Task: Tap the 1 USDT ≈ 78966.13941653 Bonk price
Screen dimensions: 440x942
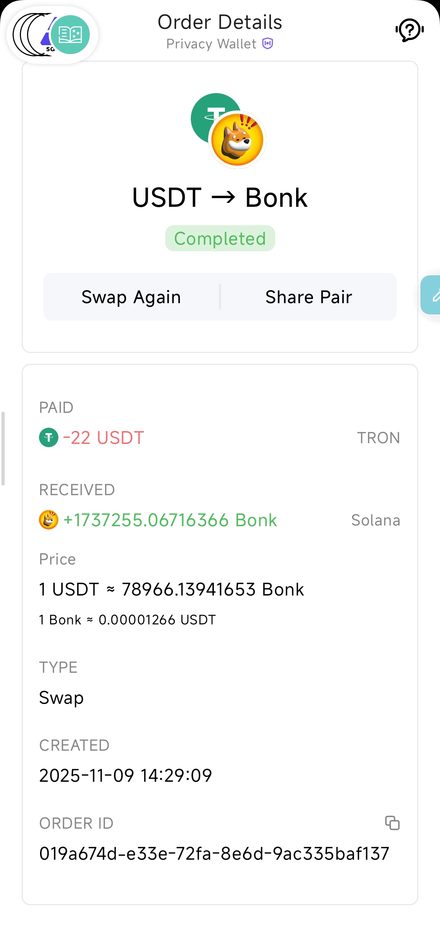Action: pos(171,589)
